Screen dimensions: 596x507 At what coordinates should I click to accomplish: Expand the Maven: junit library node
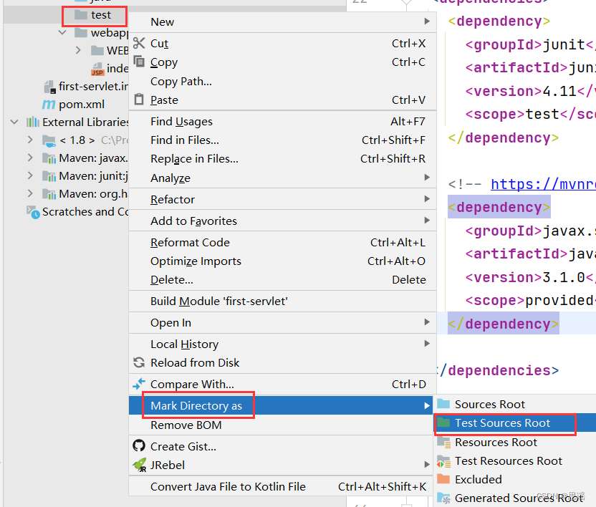pos(30,175)
